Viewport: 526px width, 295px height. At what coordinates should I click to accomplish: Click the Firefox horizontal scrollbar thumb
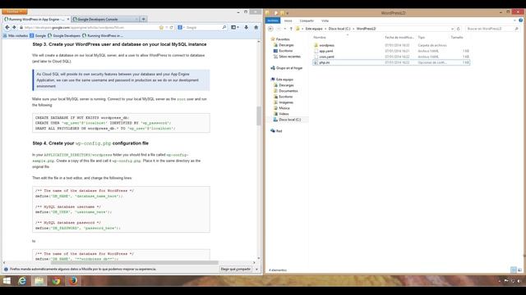pyautogui.click(x=134, y=262)
